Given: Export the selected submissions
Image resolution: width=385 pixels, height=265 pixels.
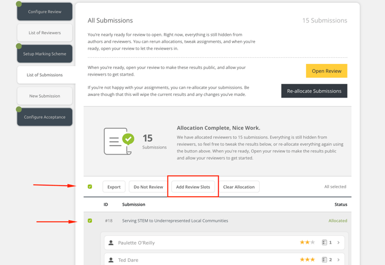Looking at the screenshot, I should (x=114, y=187).
